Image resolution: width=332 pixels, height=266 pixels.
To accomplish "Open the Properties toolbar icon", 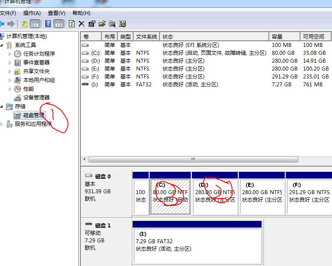I will pyautogui.click(x=92, y=24).
